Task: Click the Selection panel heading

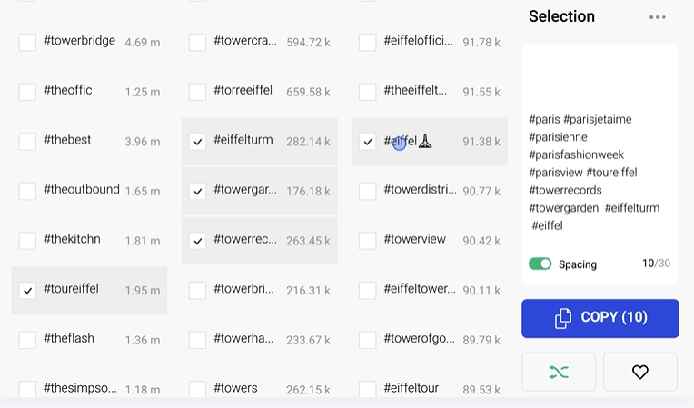Action: (x=561, y=16)
